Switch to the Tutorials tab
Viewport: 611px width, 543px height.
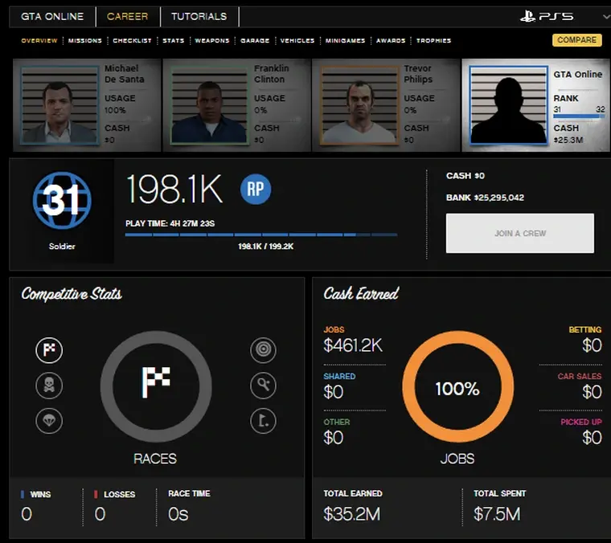coord(199,16)
